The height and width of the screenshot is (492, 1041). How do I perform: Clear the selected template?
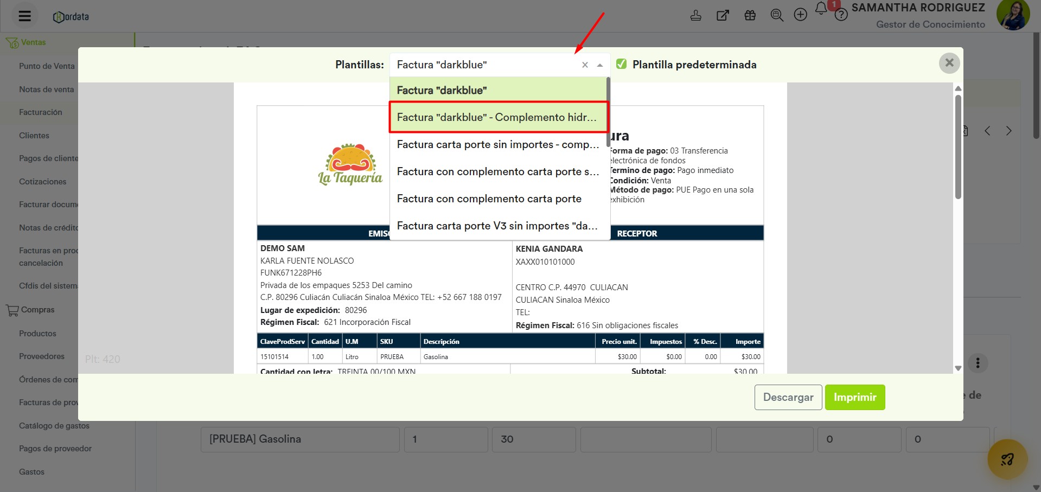(585, 65)
